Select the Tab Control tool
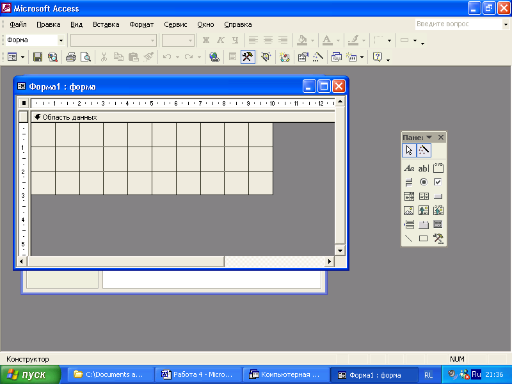 point(424,225)
